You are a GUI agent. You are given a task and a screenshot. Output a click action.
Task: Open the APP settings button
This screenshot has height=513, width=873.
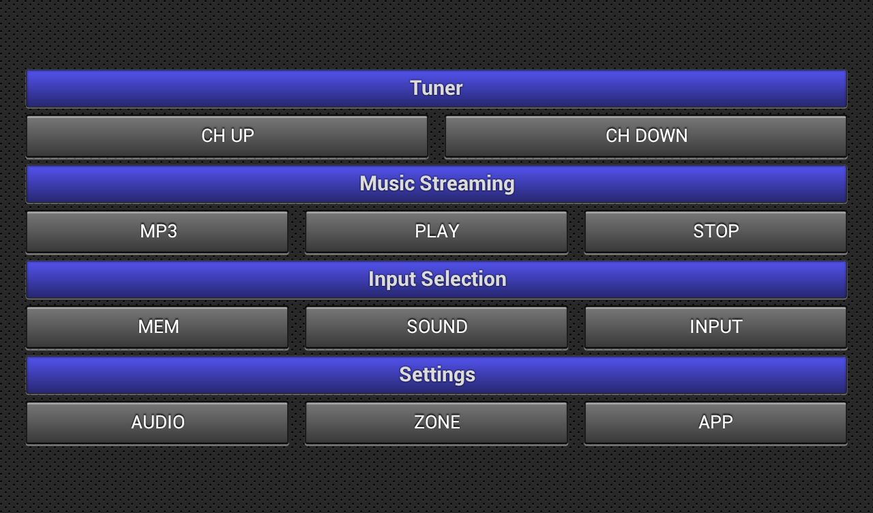pyautogui.click(x=715, y=422)
